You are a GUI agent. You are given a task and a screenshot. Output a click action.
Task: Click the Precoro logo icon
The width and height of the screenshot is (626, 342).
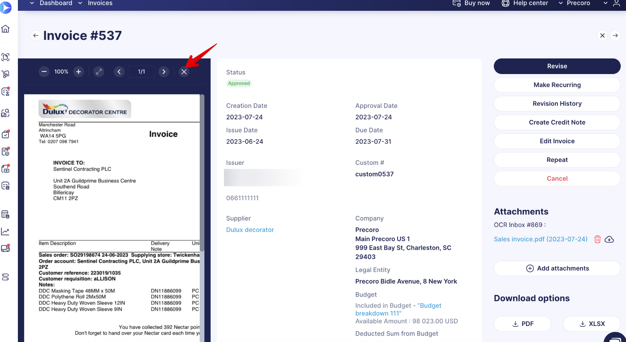tap(6, 7)
